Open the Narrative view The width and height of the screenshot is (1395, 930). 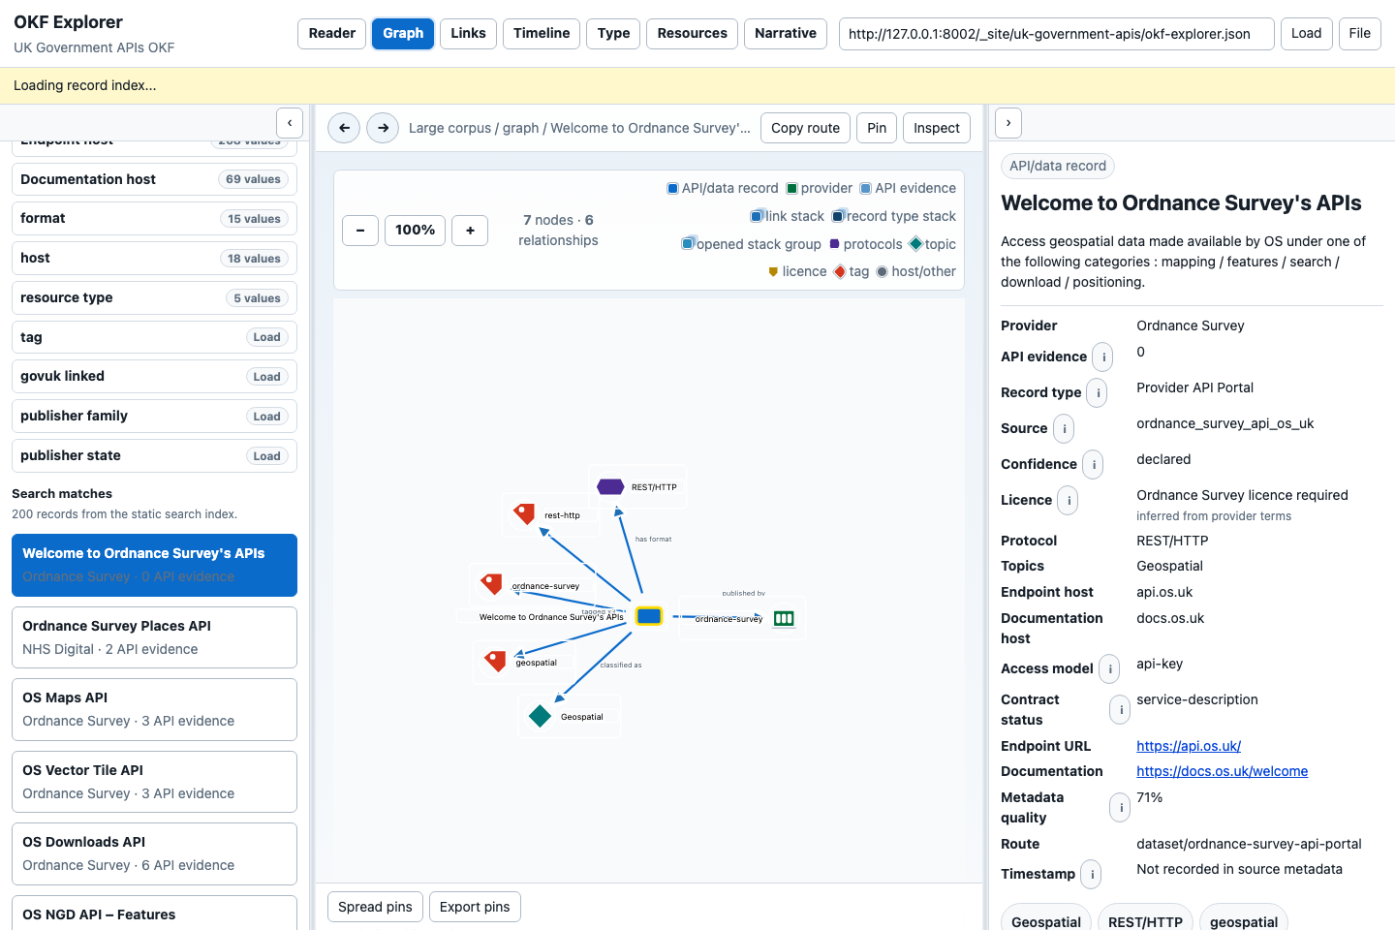[786, 33]
